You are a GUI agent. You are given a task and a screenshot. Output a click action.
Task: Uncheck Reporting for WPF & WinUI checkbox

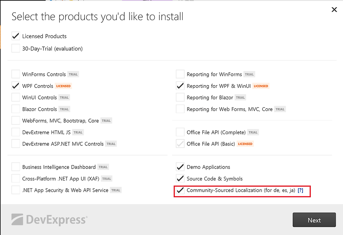click(x=180, y=86)
